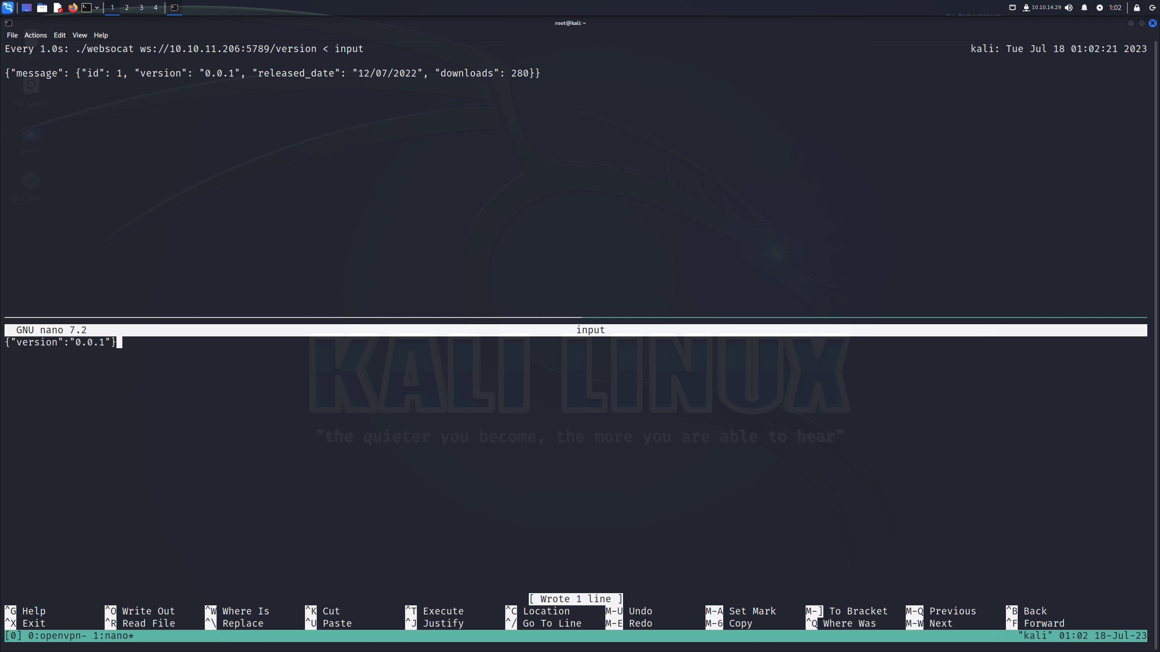Launch terminal emulator from panel

click(87, 7)
